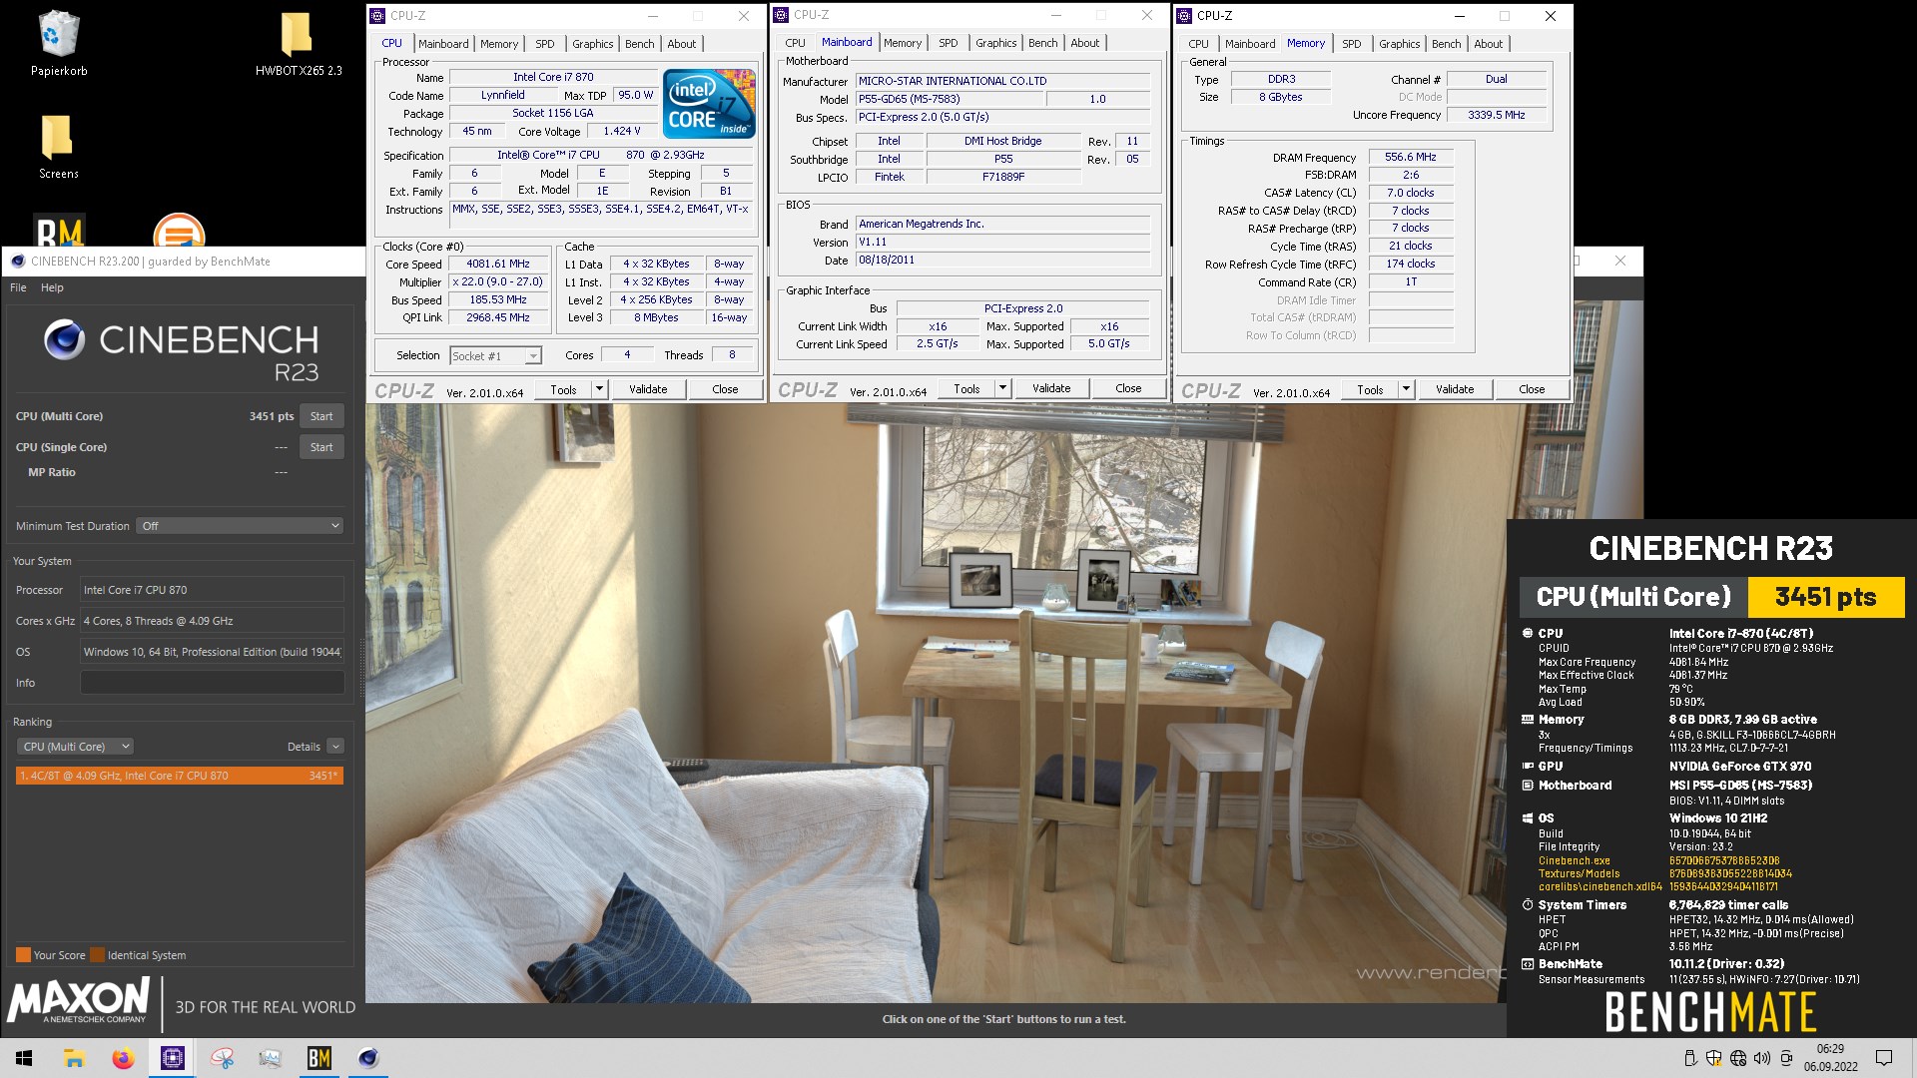Start the CPU (Single Core) test
This screenshot has height=1078, width=1917.
coord(321,447)
